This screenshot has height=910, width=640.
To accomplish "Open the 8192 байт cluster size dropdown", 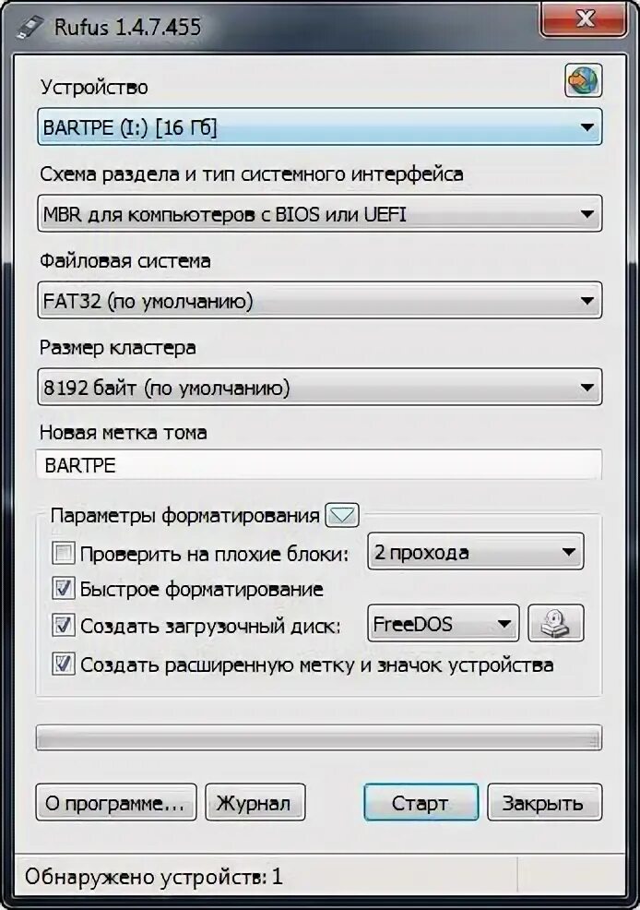I will [x=320, y=387].
